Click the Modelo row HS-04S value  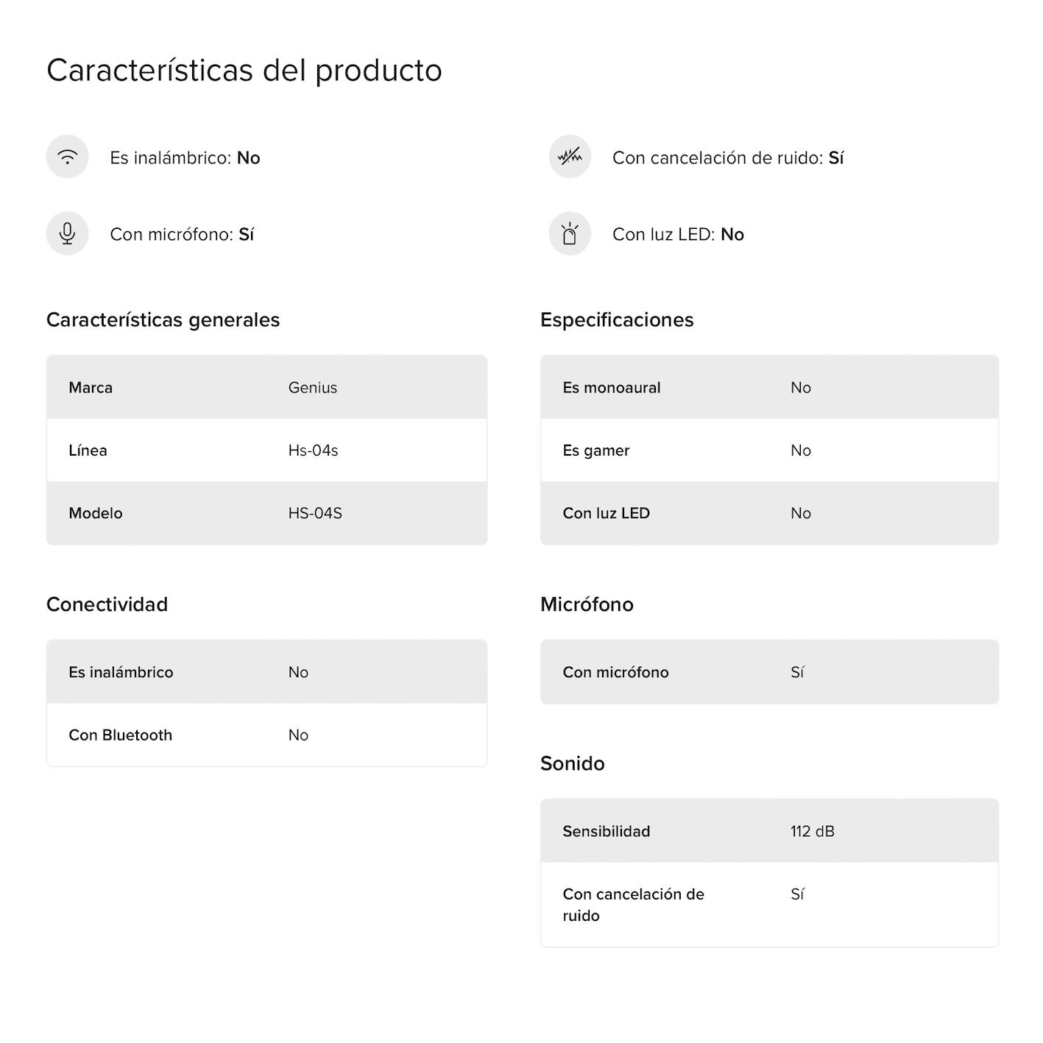tap(315, 513)
